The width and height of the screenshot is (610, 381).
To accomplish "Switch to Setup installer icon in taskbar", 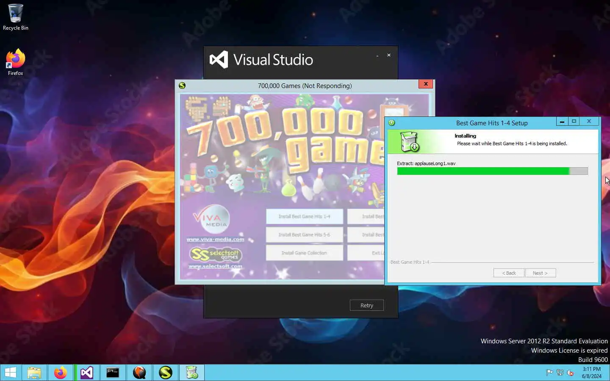I will point(192,373).
